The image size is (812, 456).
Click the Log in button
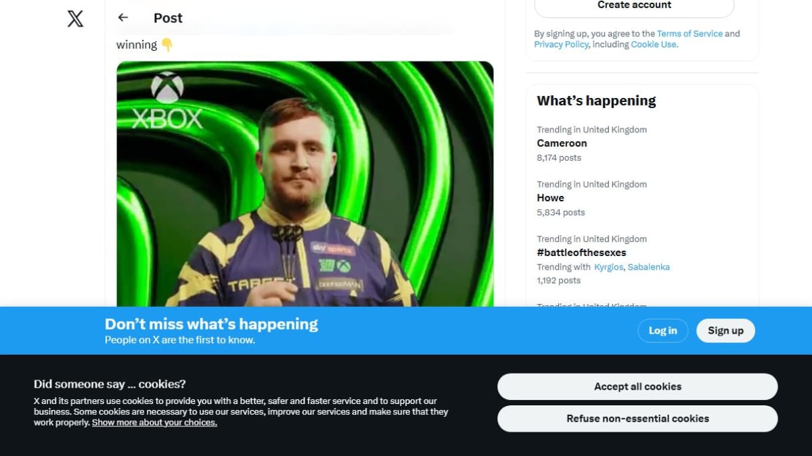pos(662,330)
